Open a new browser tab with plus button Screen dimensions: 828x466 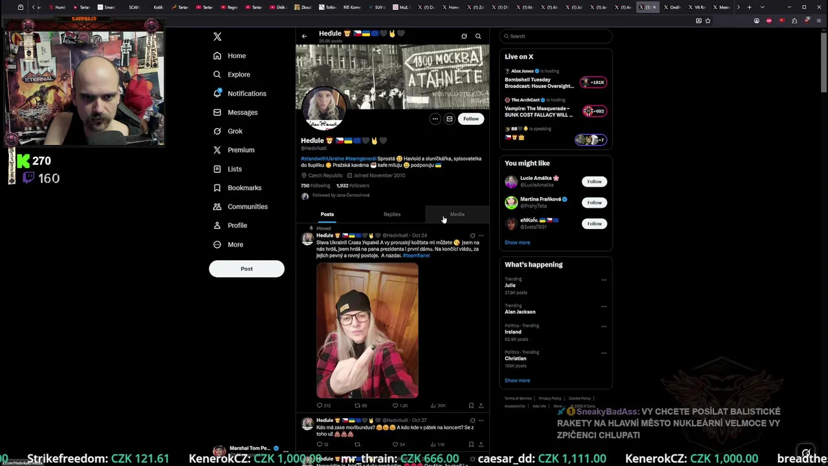(x=749, y=7)
